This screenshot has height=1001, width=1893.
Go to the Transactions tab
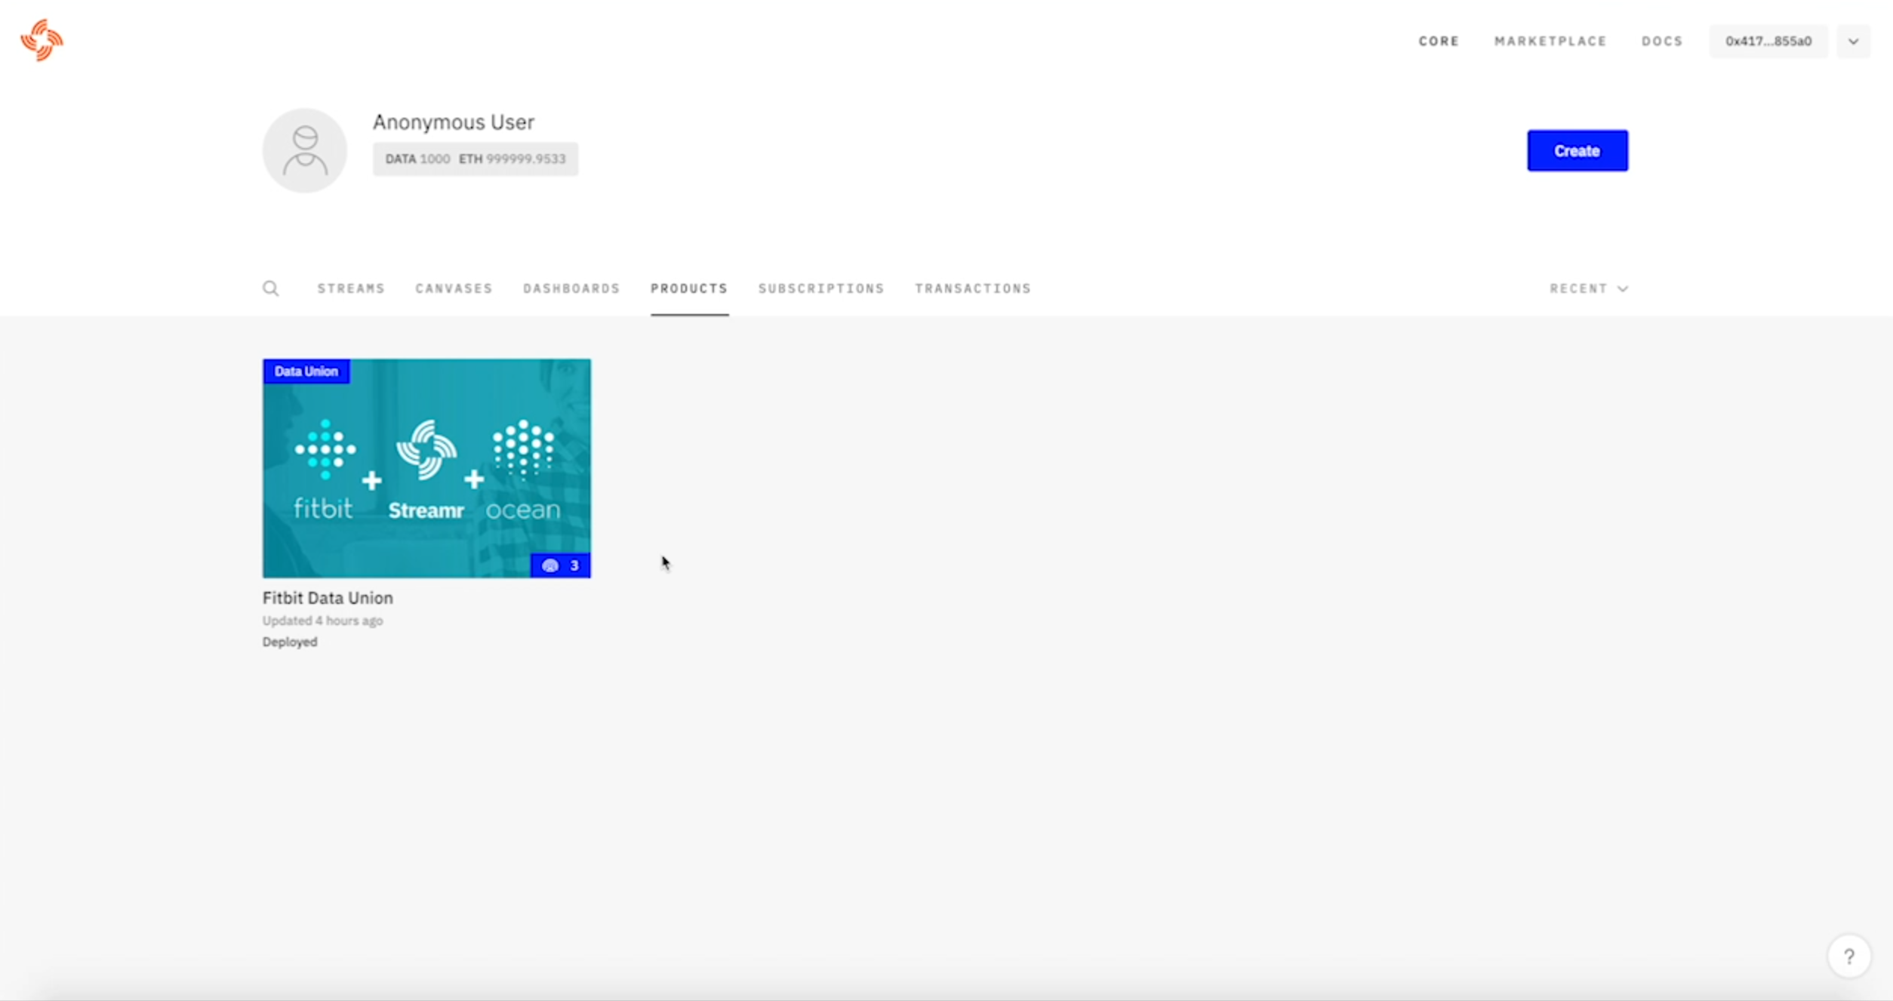[x=973, y=288]
